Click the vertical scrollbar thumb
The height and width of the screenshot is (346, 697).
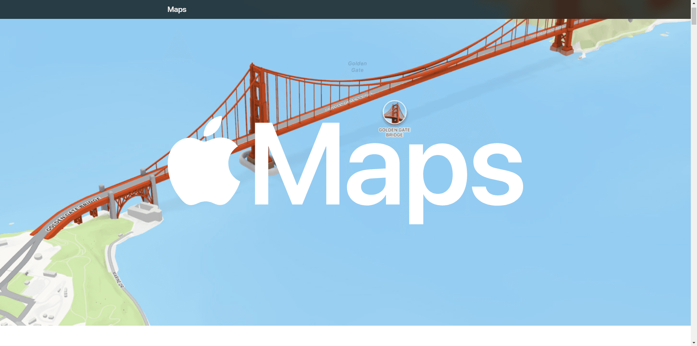(x=694, y=16)
